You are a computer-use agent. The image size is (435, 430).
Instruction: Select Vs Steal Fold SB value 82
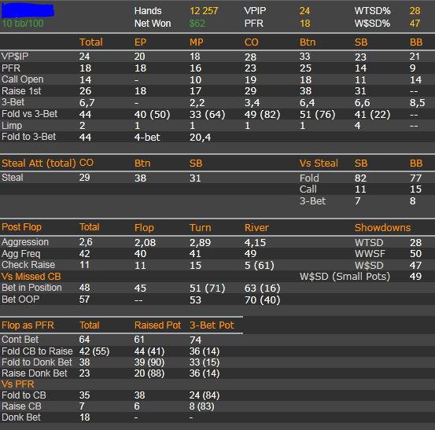click(360, 178)
